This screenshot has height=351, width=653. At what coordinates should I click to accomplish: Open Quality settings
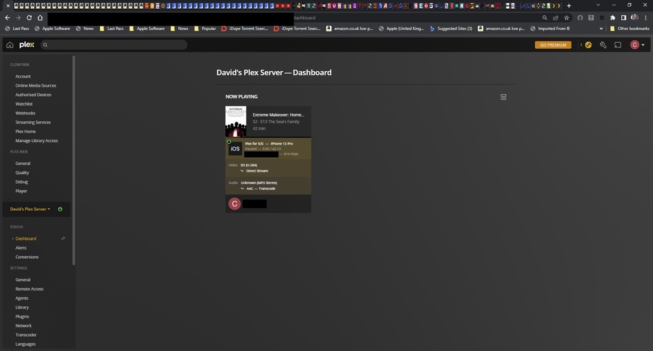pyautogui.click(x=22, y=173)
